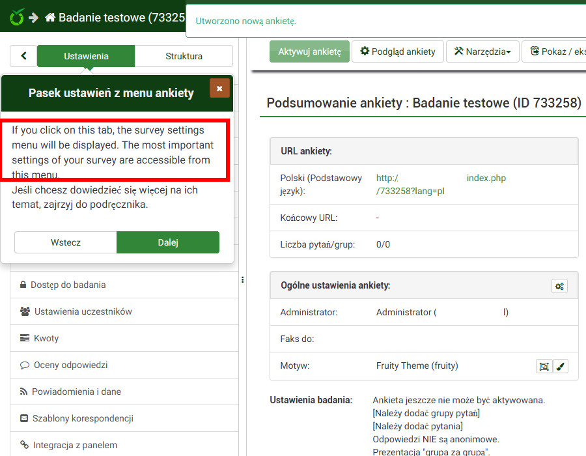Click the home icon beside Badanie testowe

(x=50, y=18)
